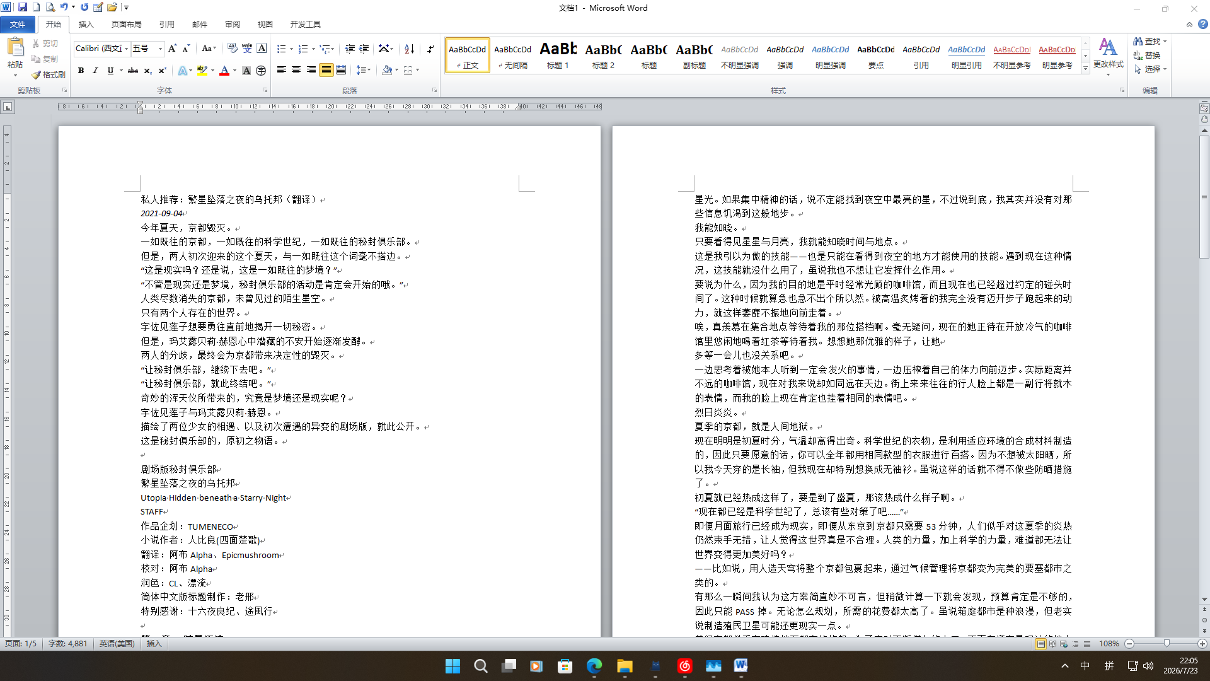Click zoom out minus button
1210x681 pixels.
pos(1129,644)
